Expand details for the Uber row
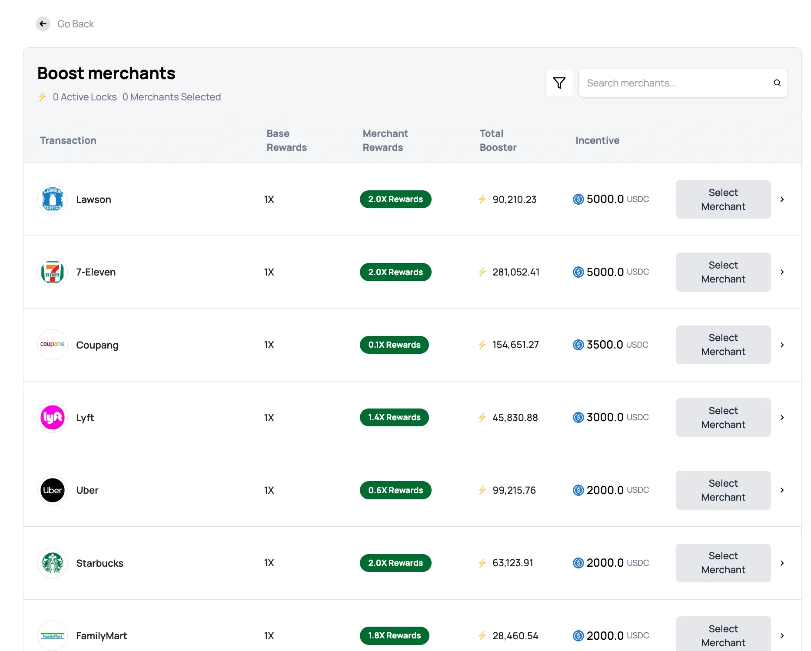 [x=782, y=490]
